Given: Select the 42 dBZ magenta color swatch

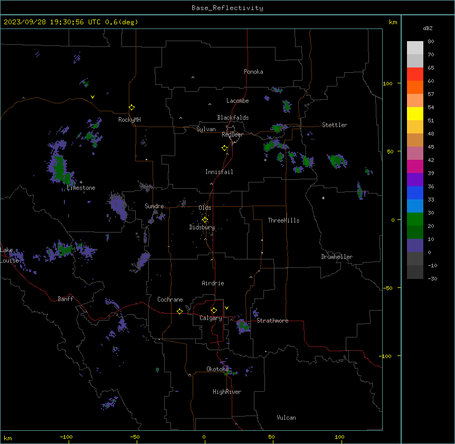Looking at the screenshot, I should pyautogui.click(x=415, y=166).
